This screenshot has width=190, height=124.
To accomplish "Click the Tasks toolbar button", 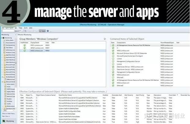I will click(x=43, y=31).
